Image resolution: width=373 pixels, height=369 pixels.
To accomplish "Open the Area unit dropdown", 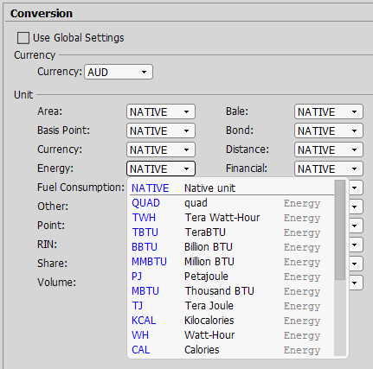I will 161,111.
